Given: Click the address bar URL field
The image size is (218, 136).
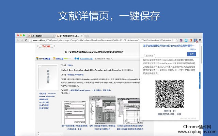Looking at the screenshot, I should tap(102, 40).
